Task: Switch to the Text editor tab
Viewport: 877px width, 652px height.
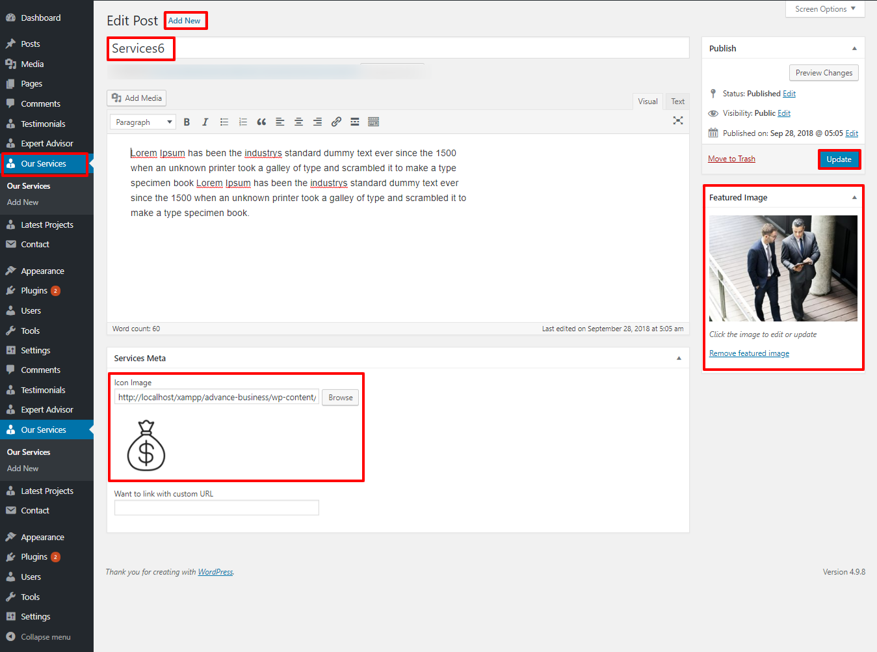Action: click(x=677, y=102)
